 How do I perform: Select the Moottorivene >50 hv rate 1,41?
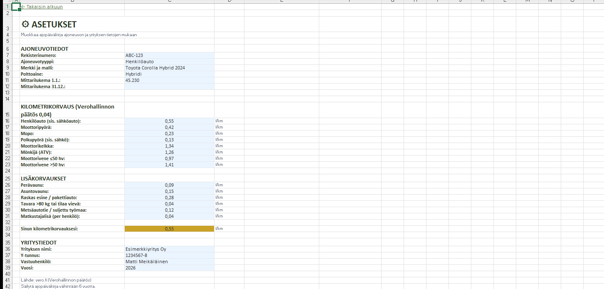169,165
